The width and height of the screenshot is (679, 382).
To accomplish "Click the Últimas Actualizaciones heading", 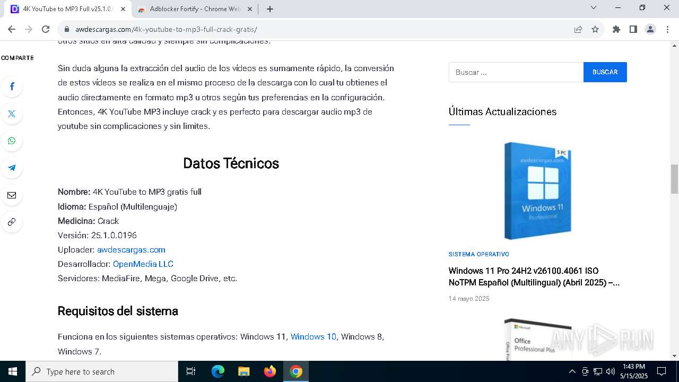I will click(502, 111).
